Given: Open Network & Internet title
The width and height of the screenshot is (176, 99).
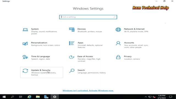Looking at the screenshot, I should pyautogui.click(x=134, y=29).
